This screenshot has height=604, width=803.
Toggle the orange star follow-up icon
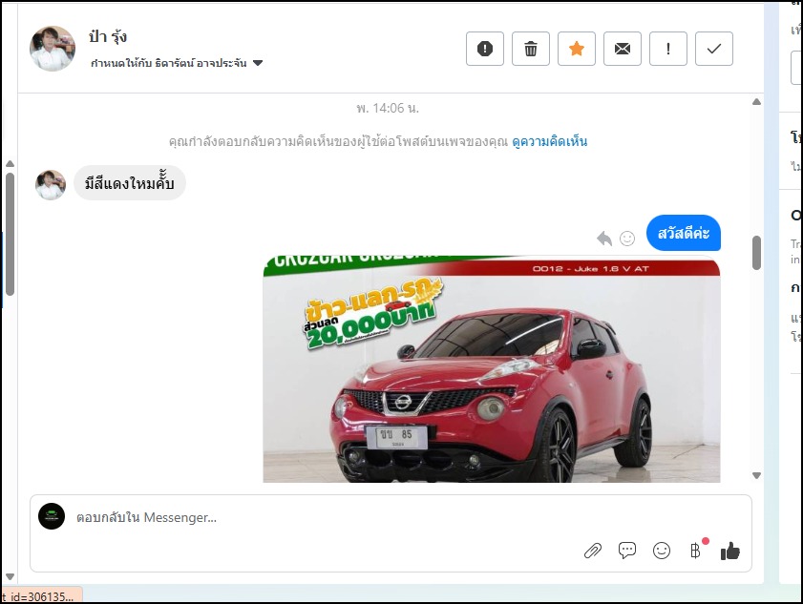tap(577, 49)
